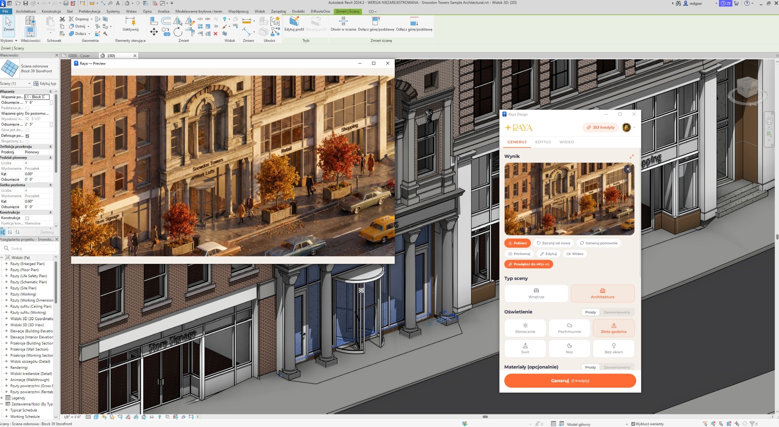Click Zacznij od nowa button
This screenshot has height=427, width=779.
pos(553,243)
